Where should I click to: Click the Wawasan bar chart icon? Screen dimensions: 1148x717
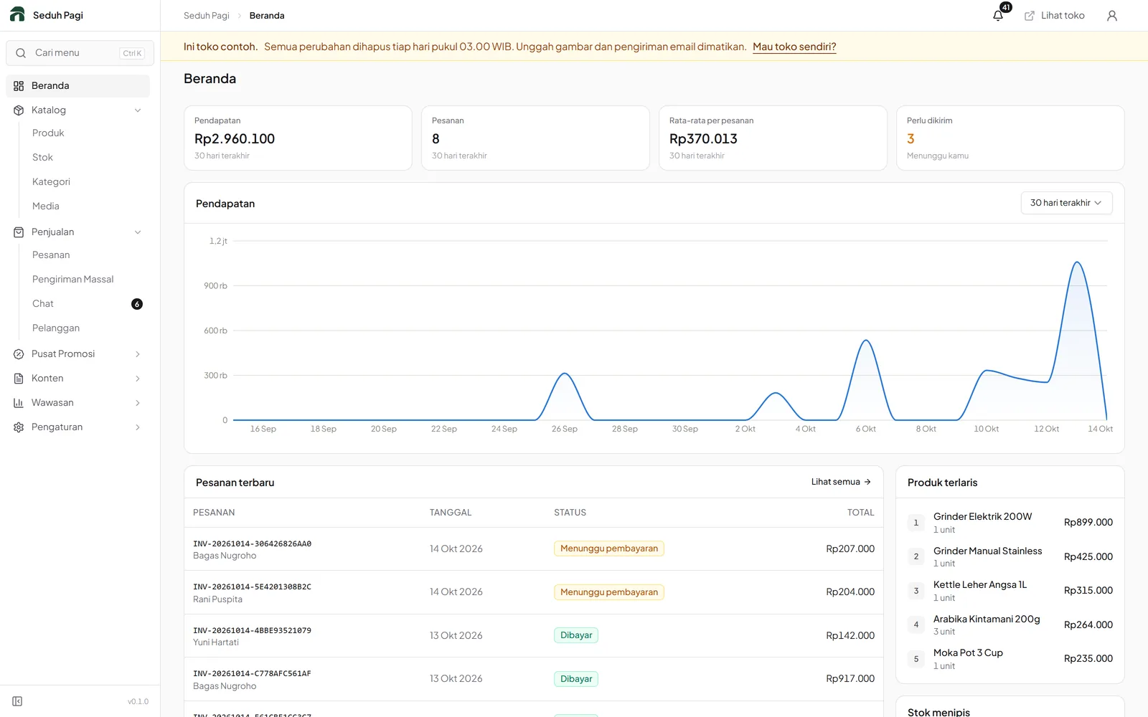pyautogui.click(x=19, y=403)
